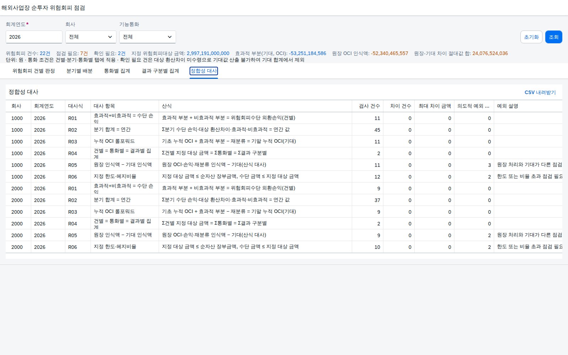Image resolution: width=568 pixels, height=355 pixels.
Task: Click the 최대 차이 금액 column header
Action: (x=435, y=106)
